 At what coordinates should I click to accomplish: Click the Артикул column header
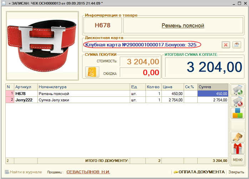point(26,87)
